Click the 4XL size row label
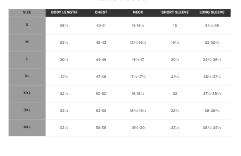This screenshot has width=241, height=156. coord(27,127)
